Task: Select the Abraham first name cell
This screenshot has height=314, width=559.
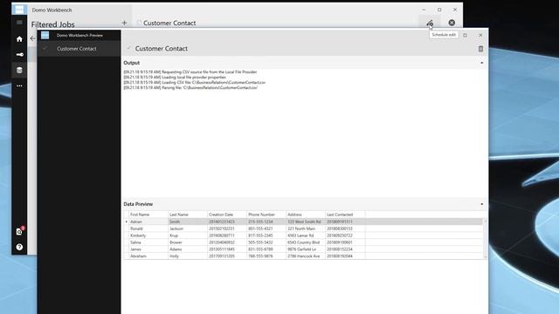Action: 148,256
